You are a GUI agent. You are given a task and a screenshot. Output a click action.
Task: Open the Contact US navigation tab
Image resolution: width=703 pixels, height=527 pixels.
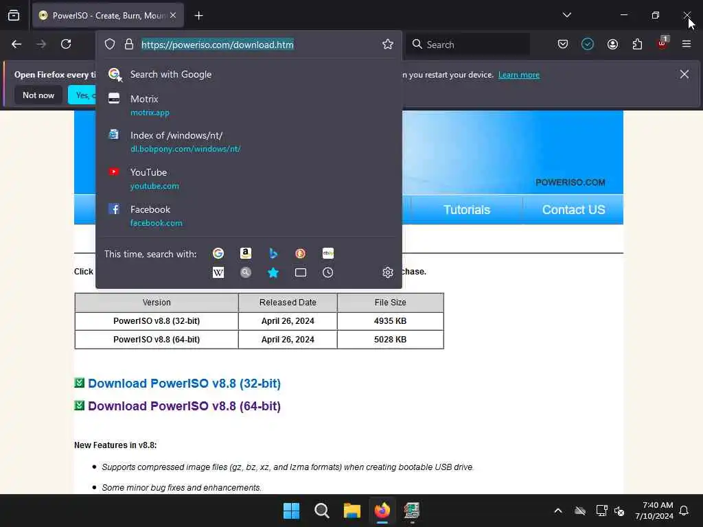pos(573,210)
